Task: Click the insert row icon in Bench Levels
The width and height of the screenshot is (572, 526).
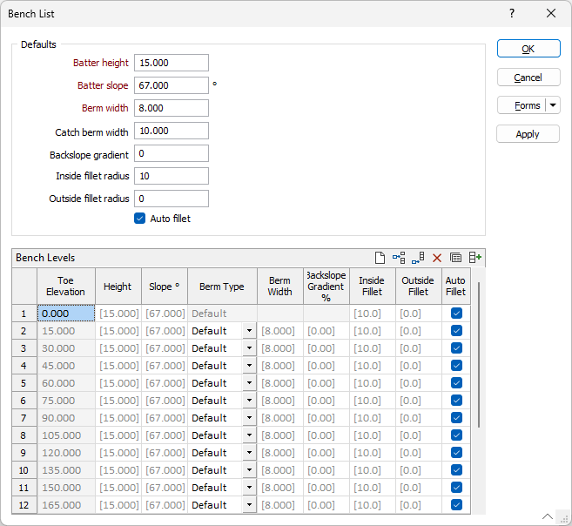Action: 399,258
